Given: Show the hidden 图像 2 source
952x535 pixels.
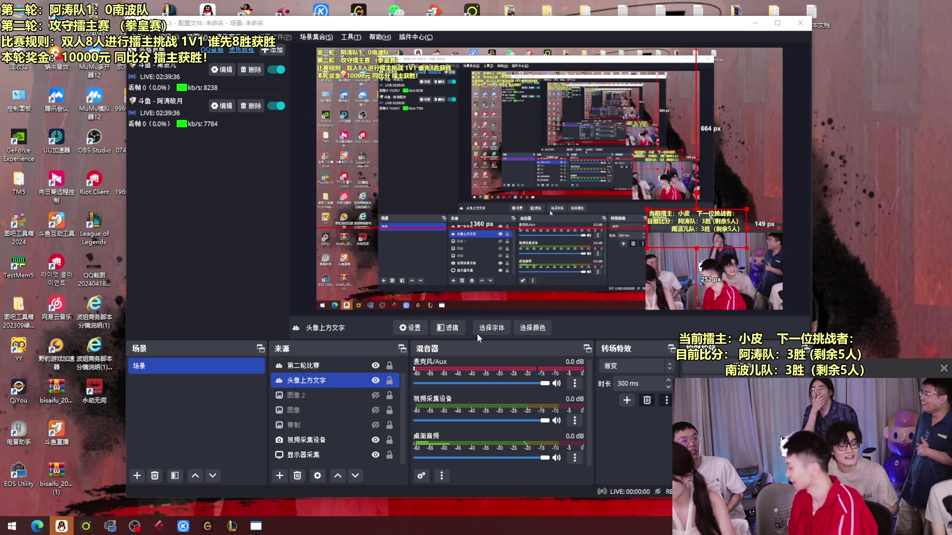Looking at the screenshot, I should pyautogui.click(x=375, y=395).
